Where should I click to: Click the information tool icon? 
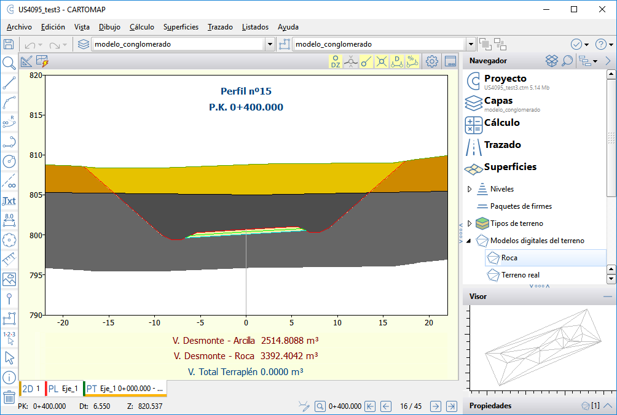coord(9,377)
